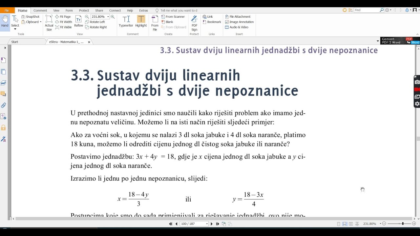Open the Extras tab
420x236 pixels.
click(143, 10)
